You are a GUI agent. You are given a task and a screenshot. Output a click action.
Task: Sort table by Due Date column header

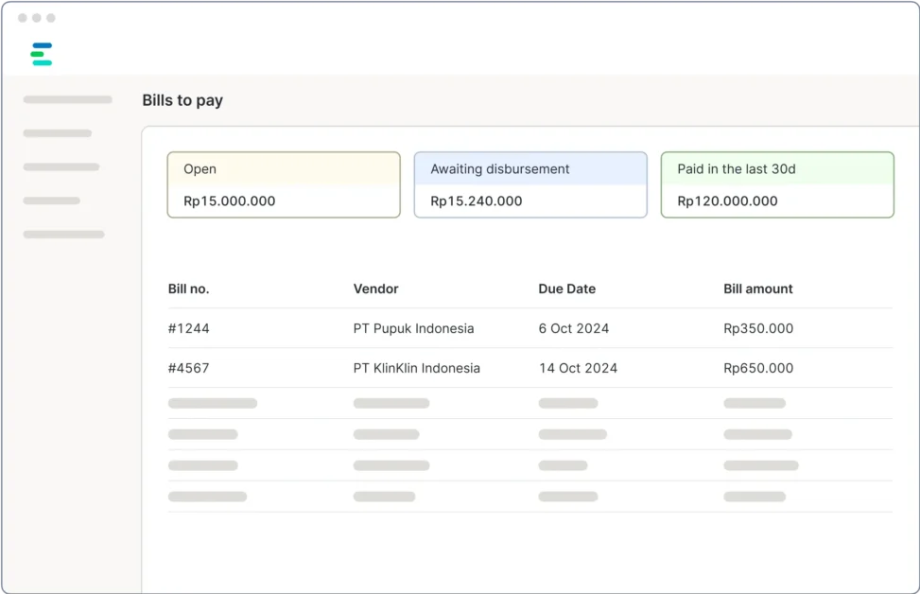click(x=567, y=288)
